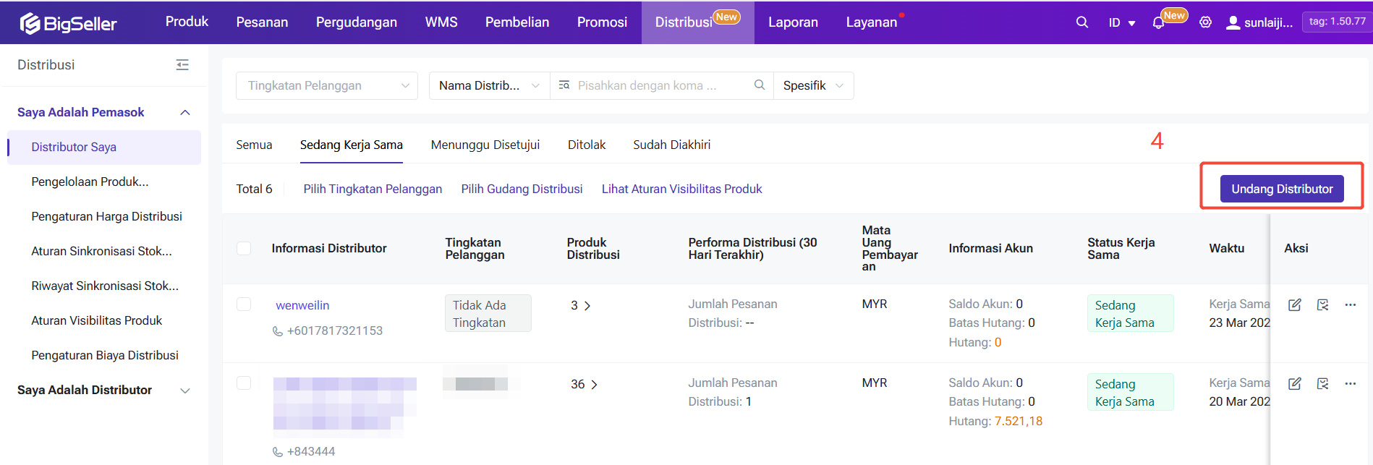Click the batch search icon in search field
The image size is (1373, 465).
pos(564,85)
